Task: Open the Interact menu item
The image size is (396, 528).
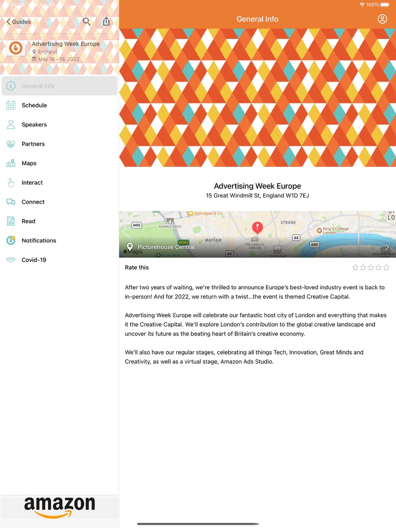Action: click(x=59, y=183)
